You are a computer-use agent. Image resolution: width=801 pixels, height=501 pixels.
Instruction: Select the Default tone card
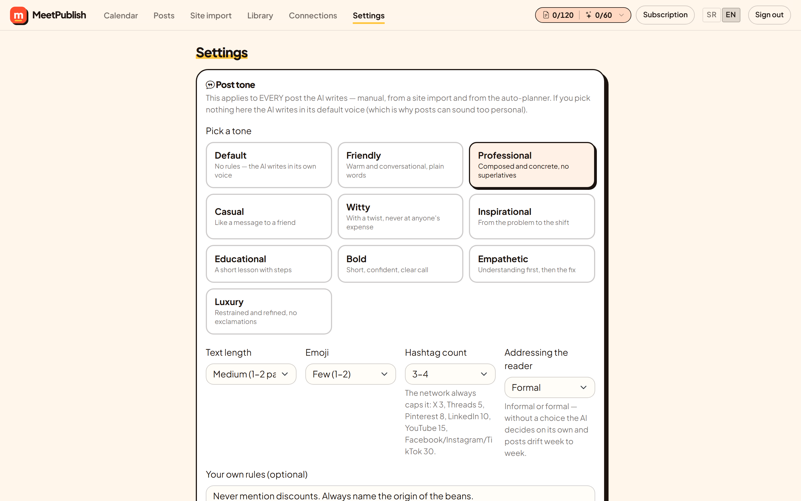point(268,165)
